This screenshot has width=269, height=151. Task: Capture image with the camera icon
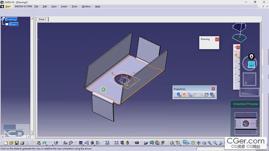(137, 143)
